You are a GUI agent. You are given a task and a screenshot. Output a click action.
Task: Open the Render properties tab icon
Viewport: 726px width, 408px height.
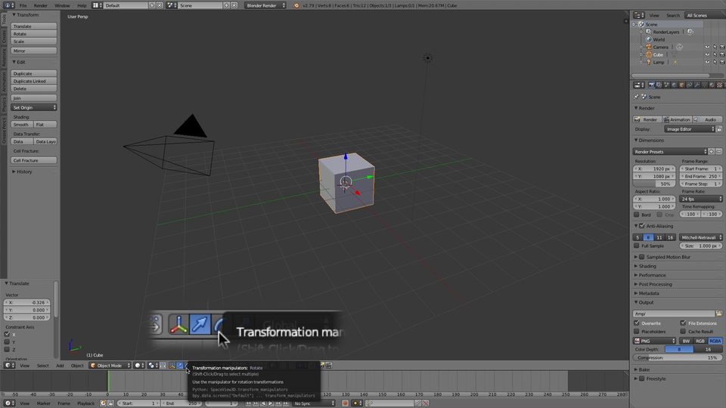[x=652, y=85]
